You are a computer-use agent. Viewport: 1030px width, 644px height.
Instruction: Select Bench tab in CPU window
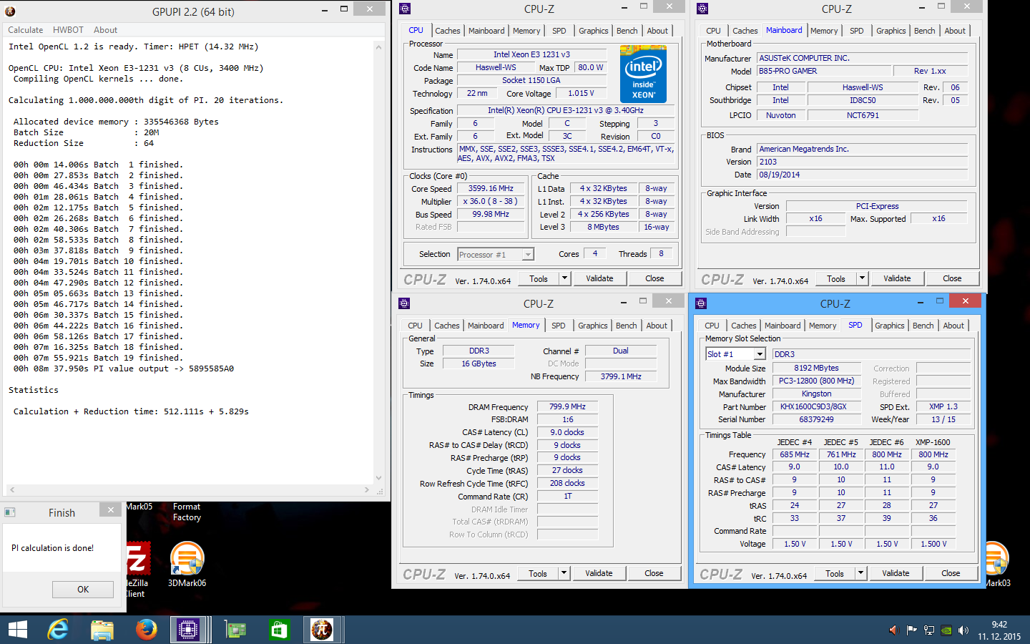click(x=627, y=31)
